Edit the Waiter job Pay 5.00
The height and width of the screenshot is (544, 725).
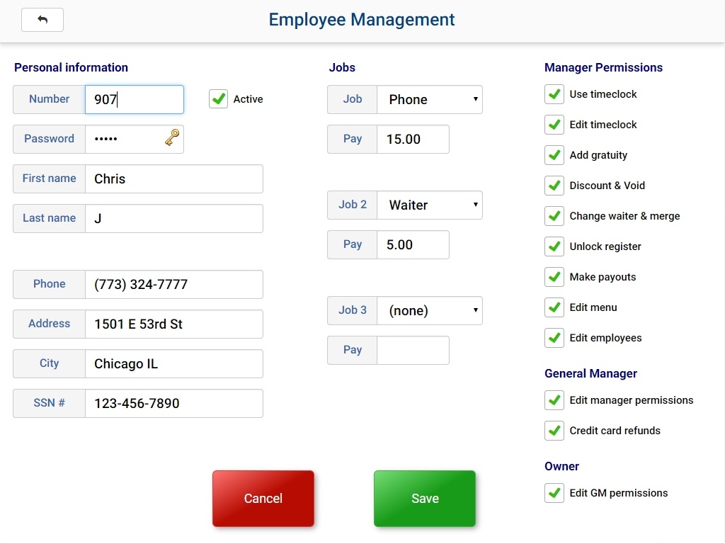click(413, 244)
